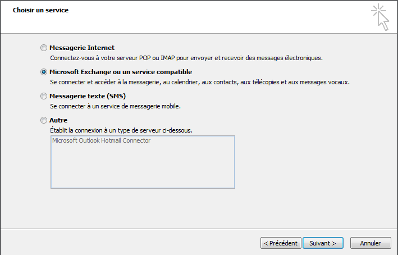Click the sparkle cursor icon in header
Image resolution: width=398 pixels, height=255 pixels.
point(380,16)
